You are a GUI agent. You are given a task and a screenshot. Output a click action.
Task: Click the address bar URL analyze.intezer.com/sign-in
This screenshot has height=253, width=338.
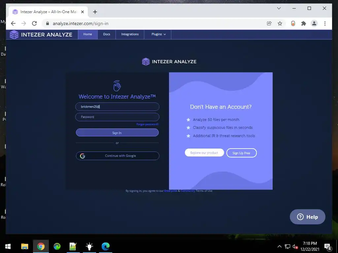click(x=81, y=24)
